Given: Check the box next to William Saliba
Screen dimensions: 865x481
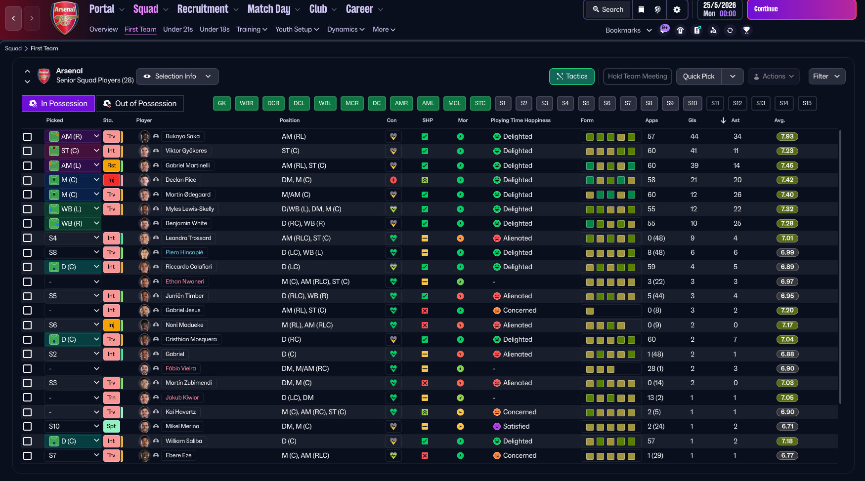Looking at the screenshot, I should point(28,441).
